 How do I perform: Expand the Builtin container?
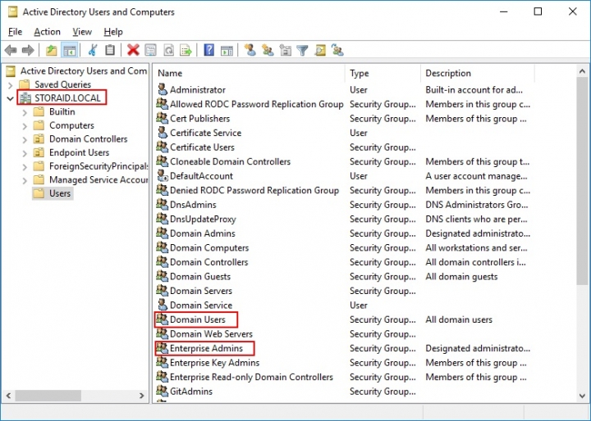pyautogui.click(x=25, y=112)
